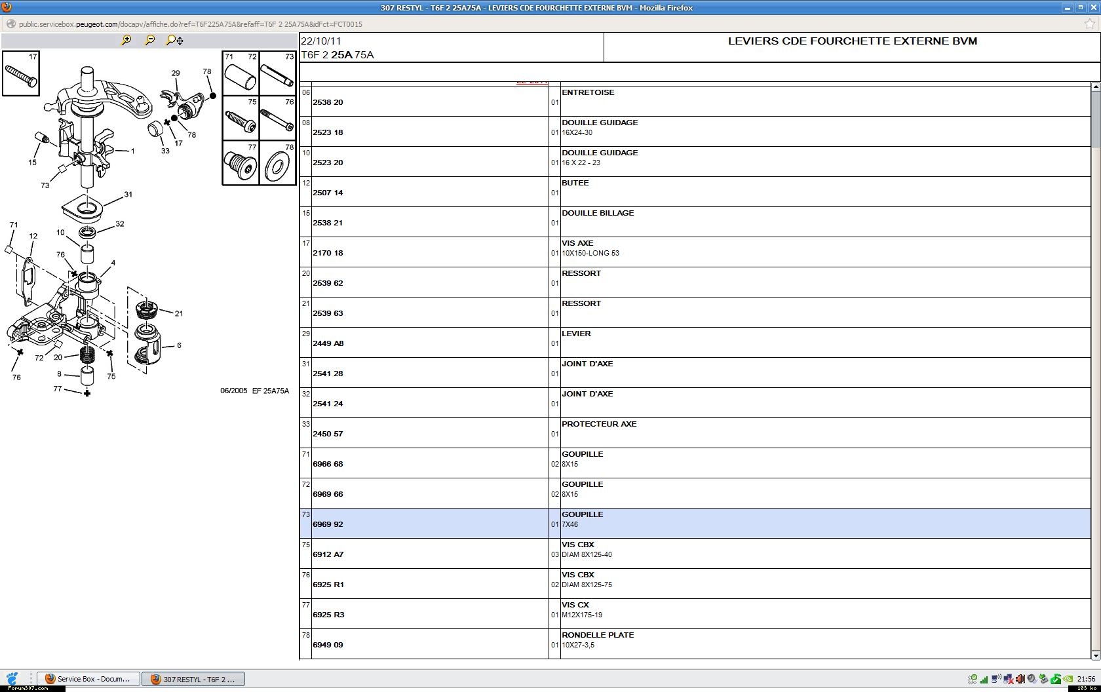This screenshot has height=692, width=1101.
Task: Select RESSORT part 2539 63
Action: [328, 313]
